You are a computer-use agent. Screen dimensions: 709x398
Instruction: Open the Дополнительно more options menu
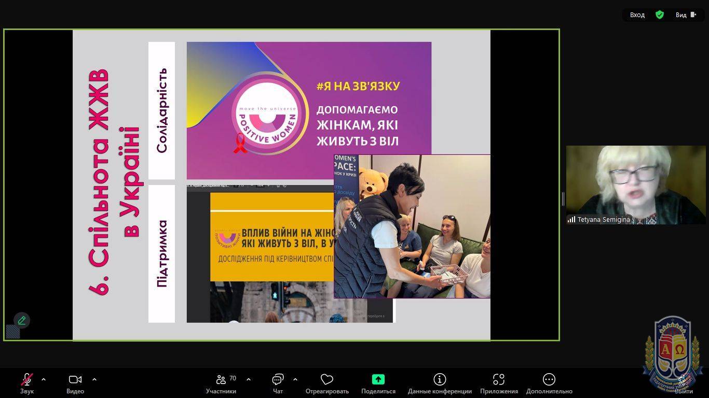[x=549, y=383]
